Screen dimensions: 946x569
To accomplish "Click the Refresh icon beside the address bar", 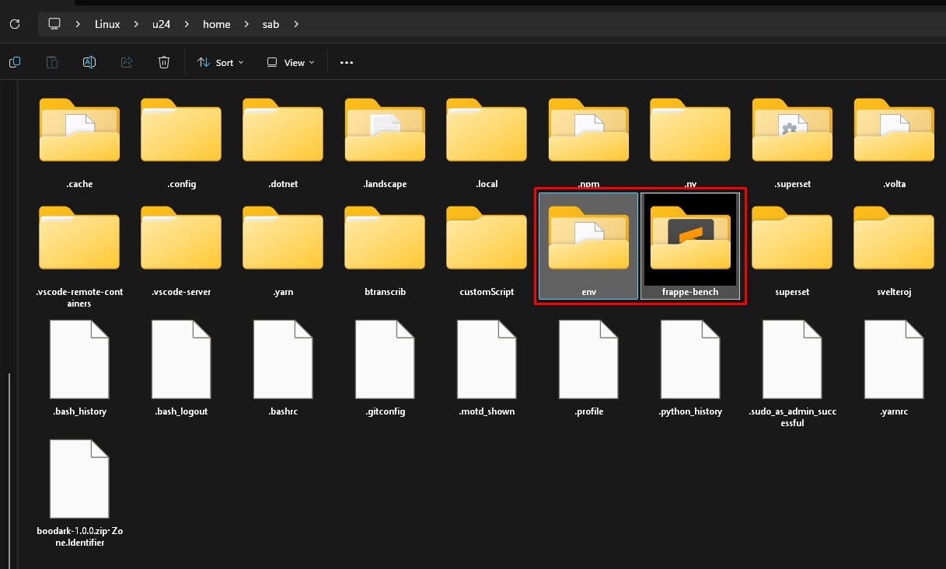I will 14,24.
